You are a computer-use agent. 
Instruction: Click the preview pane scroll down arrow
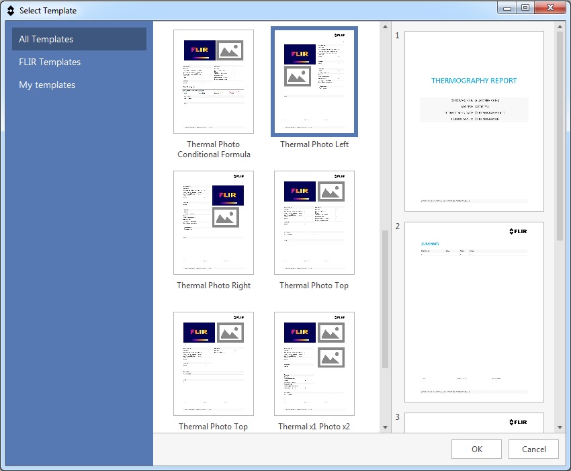click(559, 427)
